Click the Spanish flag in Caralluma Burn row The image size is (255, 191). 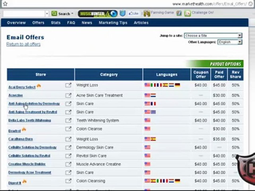pyautogui.click(x=153, y=139)
